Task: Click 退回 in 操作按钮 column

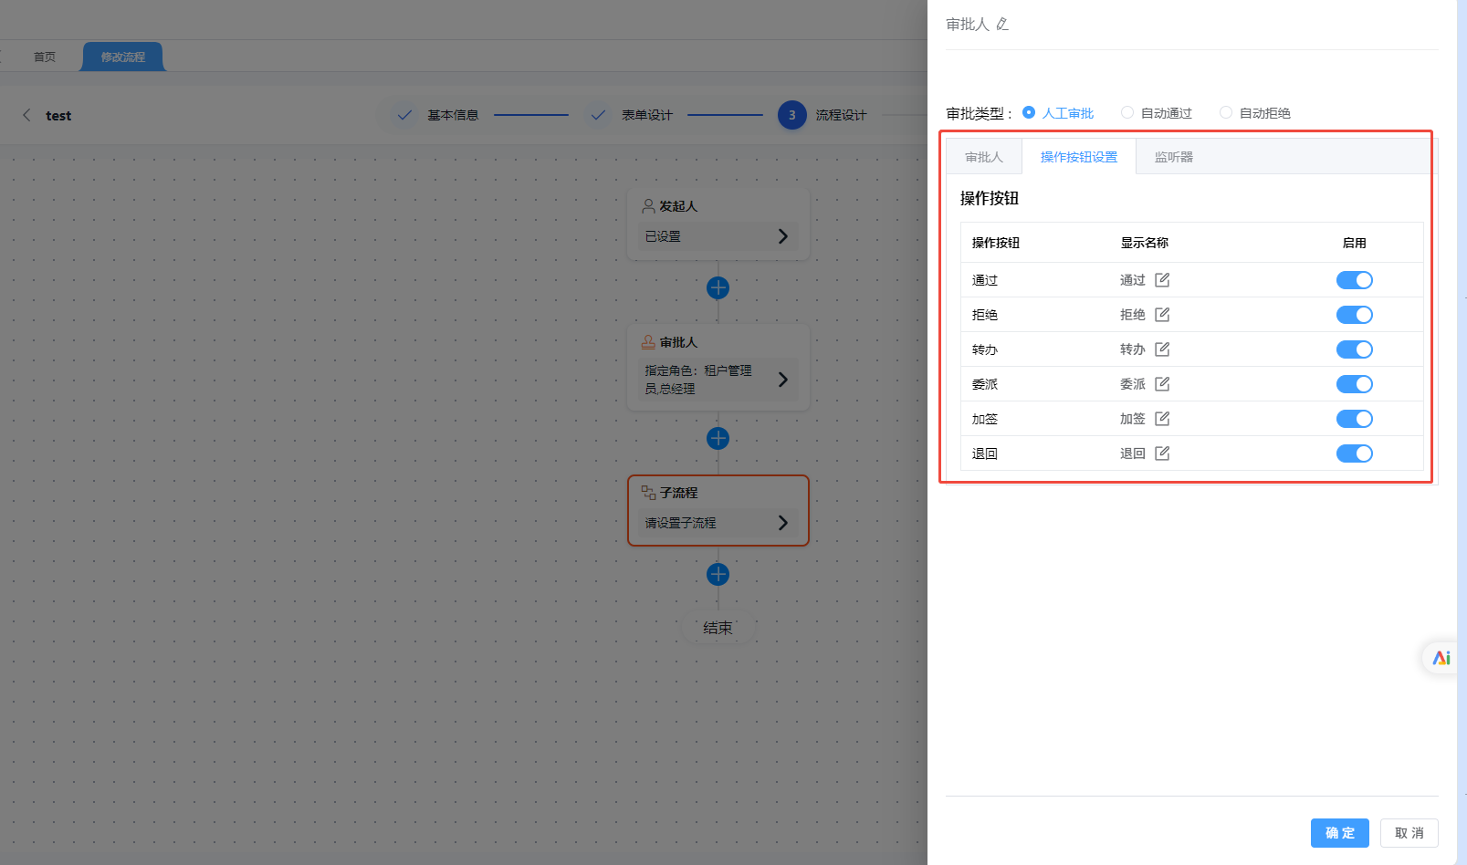Action: click(985, 453)
